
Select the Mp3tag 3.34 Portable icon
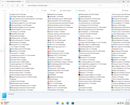pos(48,38)
